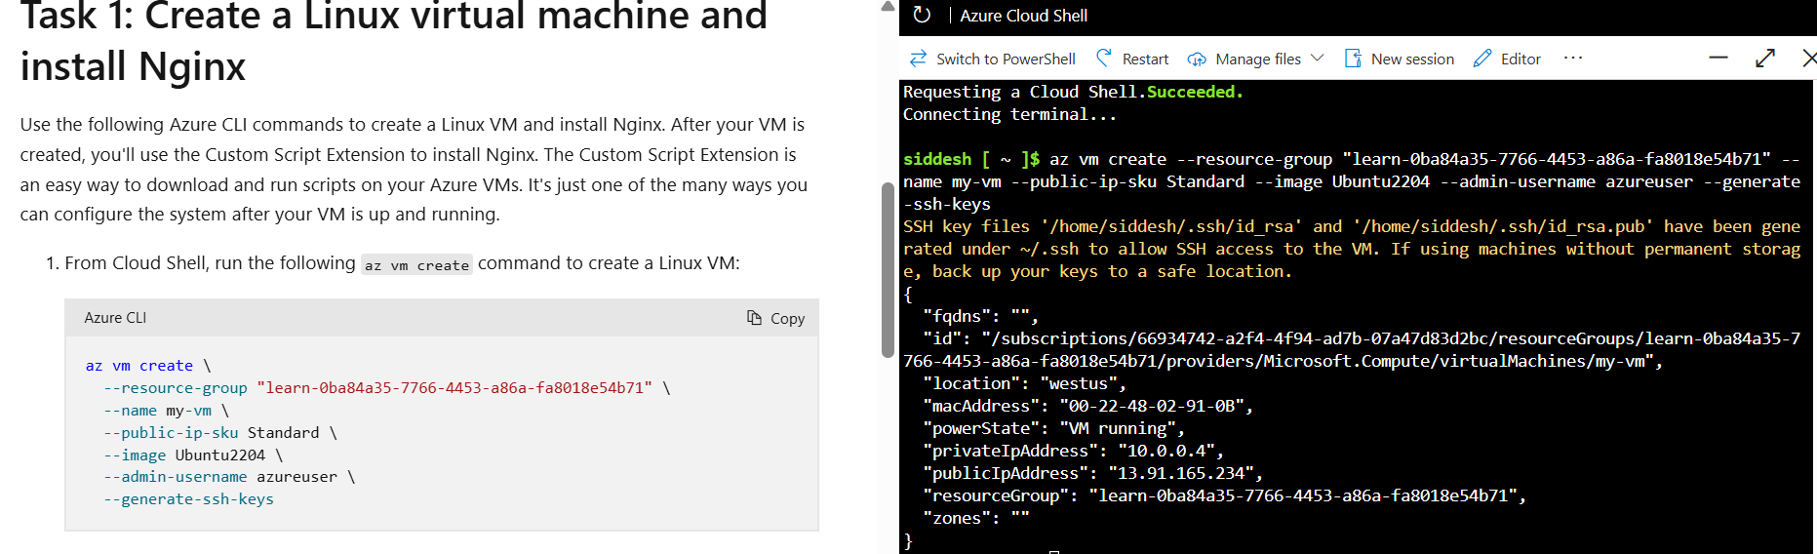Click the Cloud Shell refresh icon
The image size is (1817, 554).
pyautogui.click(x=922, y=15)
